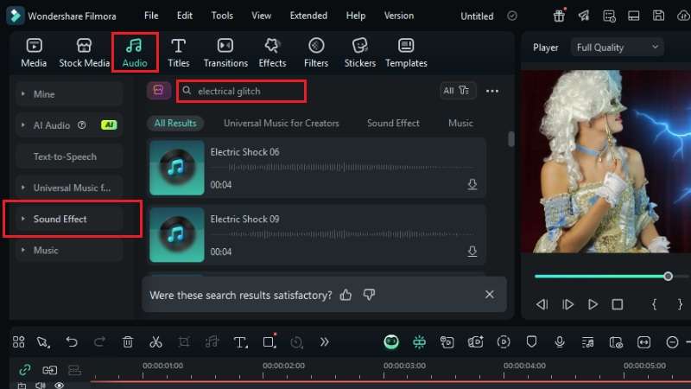Click the Electric Shock 06 thumbnail
This screenshot has width=691, height=389.
[177, 168]
